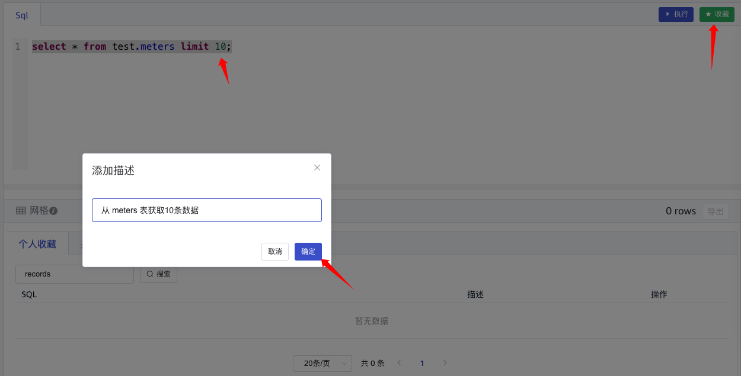Click the SQL query line in editor

tap(132, 46)
